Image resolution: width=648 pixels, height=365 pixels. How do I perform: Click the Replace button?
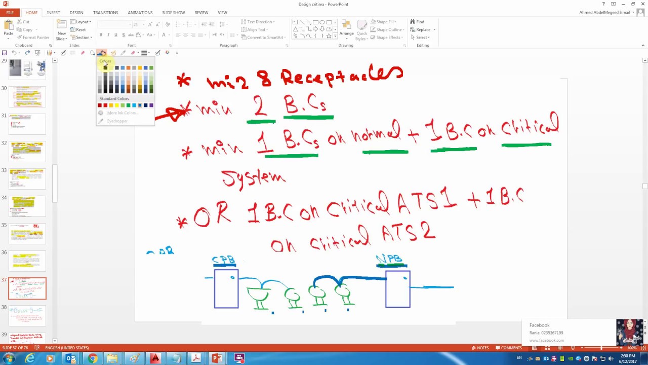tap(423, 29)
